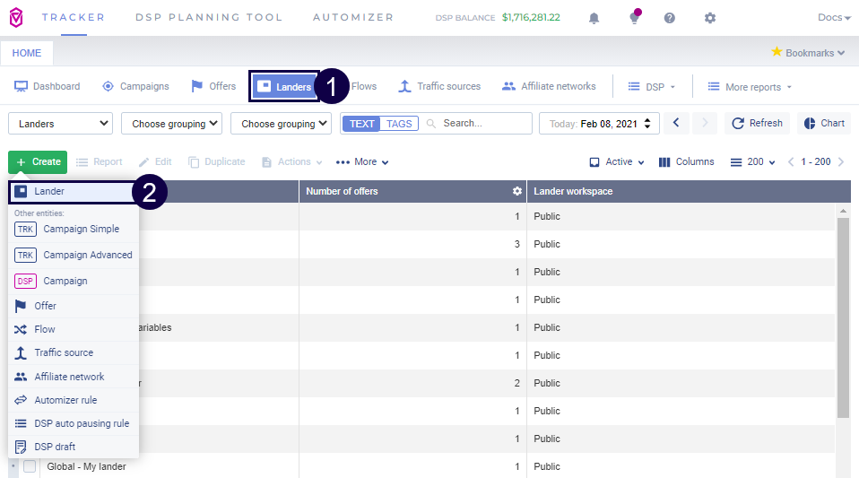Viewport: 859px width, 478px height.
Task: Go to previous date with left arrow
Action: click(677, 123)
